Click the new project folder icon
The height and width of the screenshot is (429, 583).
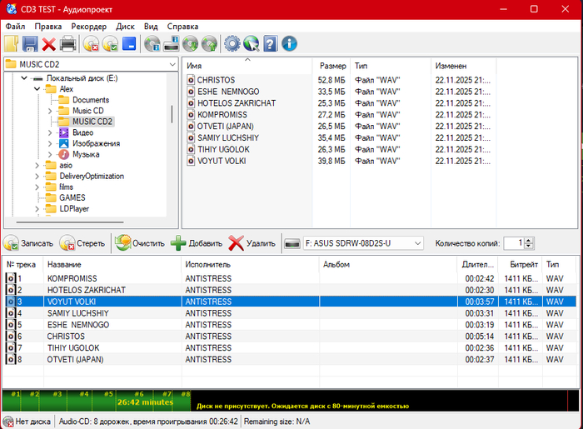(11, 44)
